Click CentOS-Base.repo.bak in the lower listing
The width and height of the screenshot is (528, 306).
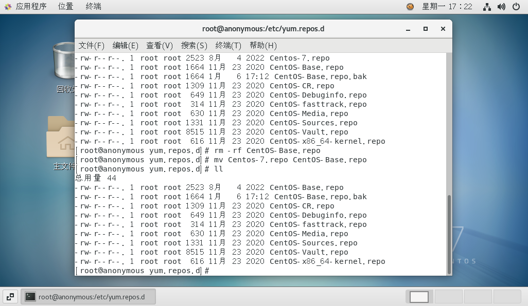321,197
